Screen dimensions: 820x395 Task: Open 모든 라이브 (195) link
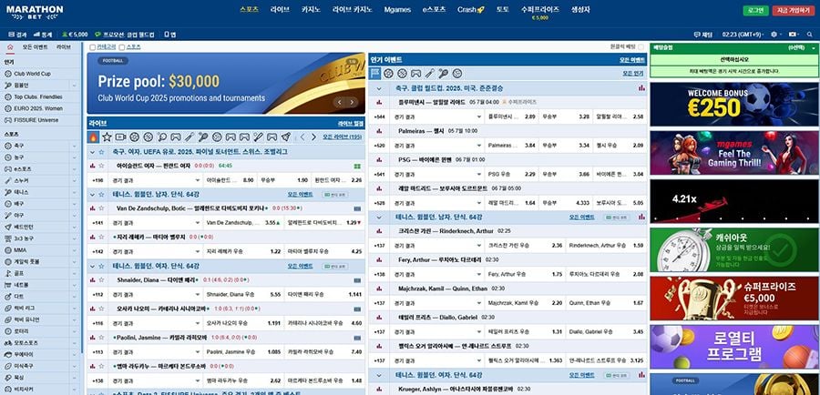(342, 137)
